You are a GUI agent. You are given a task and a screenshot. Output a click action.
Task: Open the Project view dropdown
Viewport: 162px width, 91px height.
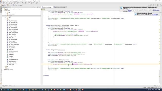pyautogui.click(x=7, y=7)
